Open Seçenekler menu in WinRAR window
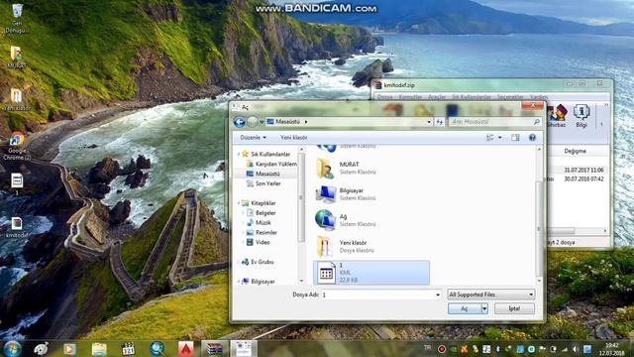Viewport: 634px width, 357px height. (x=510, y=97)
